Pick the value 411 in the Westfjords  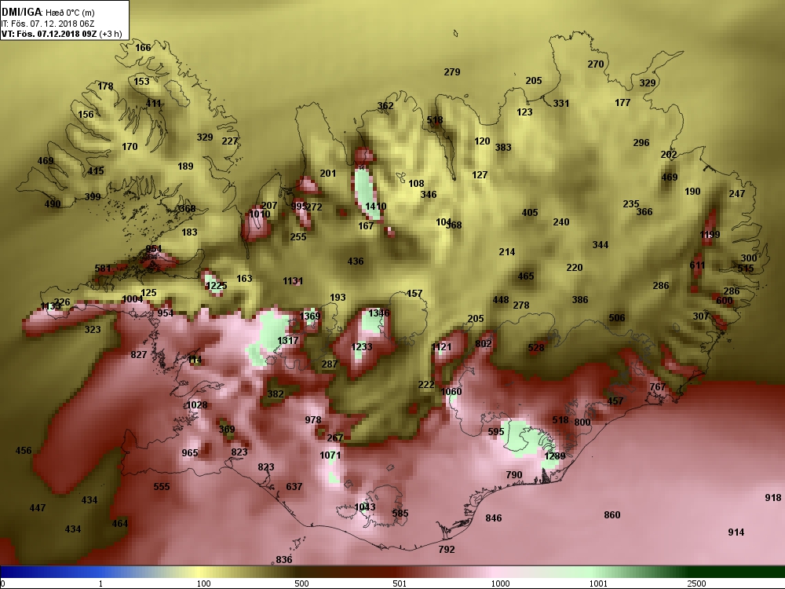153,104
